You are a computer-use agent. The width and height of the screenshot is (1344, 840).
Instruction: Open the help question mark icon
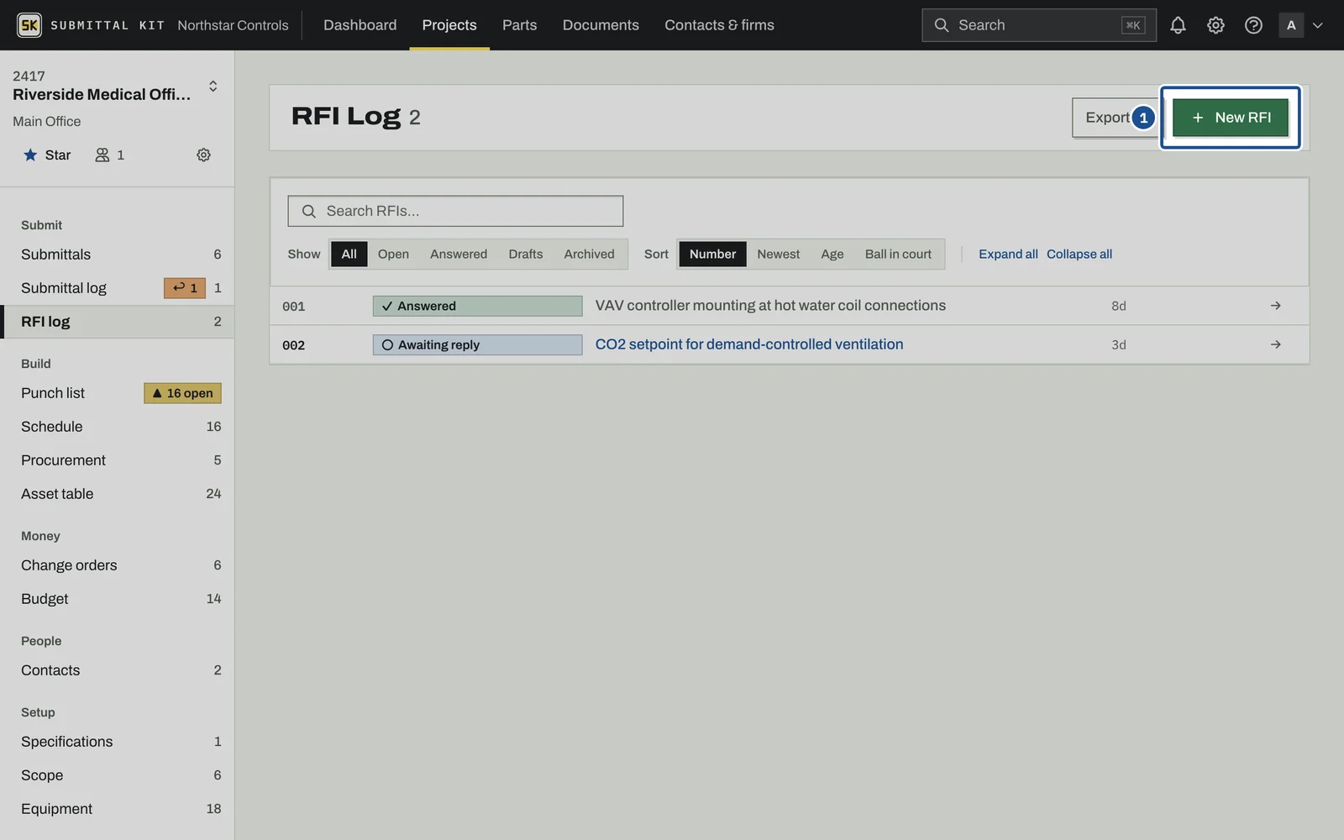(1253, 25)
